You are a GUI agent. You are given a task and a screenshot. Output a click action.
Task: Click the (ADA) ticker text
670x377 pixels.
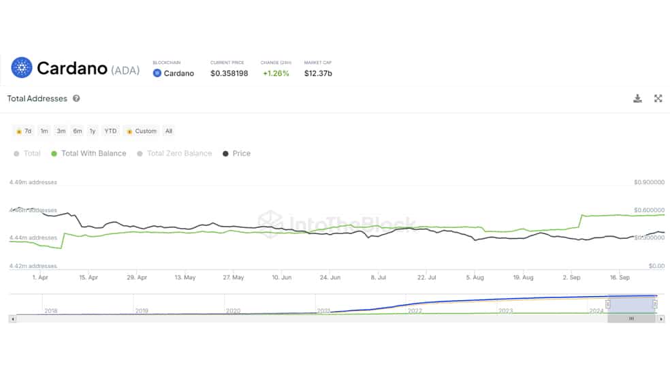point(125,71)
